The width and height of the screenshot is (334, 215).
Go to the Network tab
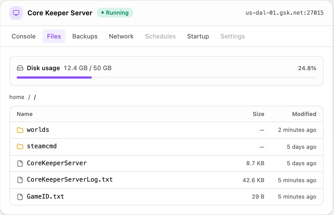[121, 36]
